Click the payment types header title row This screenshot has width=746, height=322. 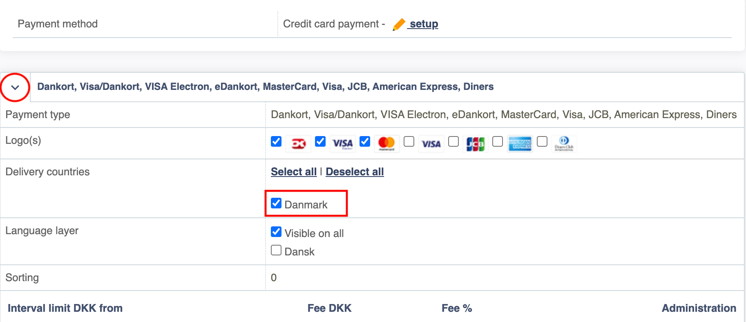(387, 87)
